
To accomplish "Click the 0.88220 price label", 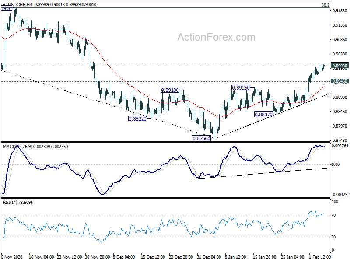I will [x=137, y=119].
